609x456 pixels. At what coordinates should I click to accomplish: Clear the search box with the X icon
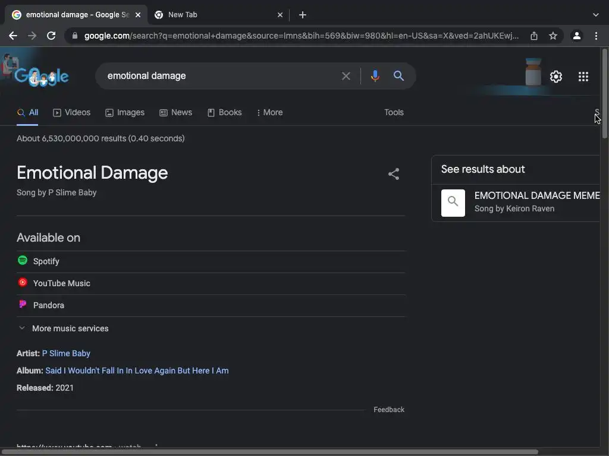pos(346,76)
